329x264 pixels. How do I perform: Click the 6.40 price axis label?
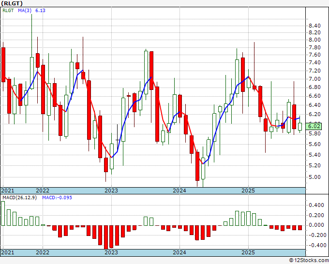tap(314, 105)
